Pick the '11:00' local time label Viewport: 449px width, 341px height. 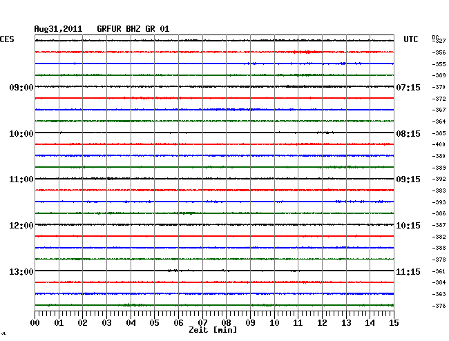coord(21,179)
